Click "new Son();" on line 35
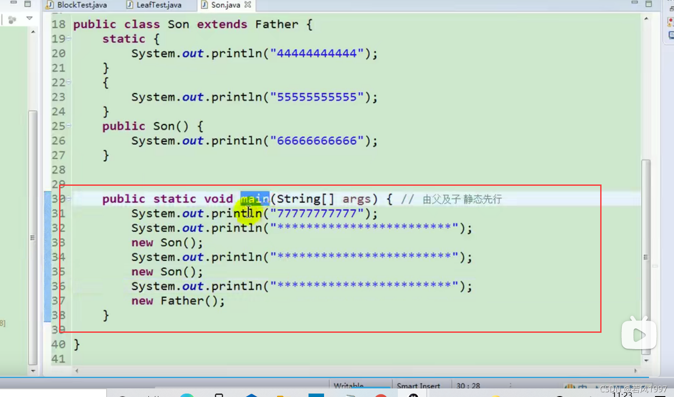This screenshot has width=674, height=397. click(167, 272)
